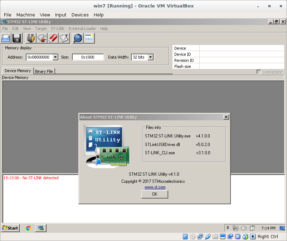Open the SWV viewer toolbar icon

point(89,38)
